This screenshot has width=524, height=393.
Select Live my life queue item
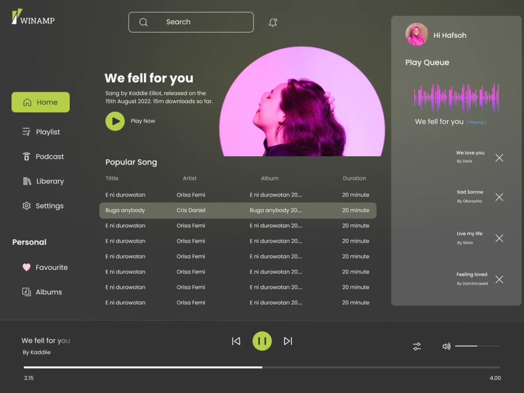pos(470,237)
